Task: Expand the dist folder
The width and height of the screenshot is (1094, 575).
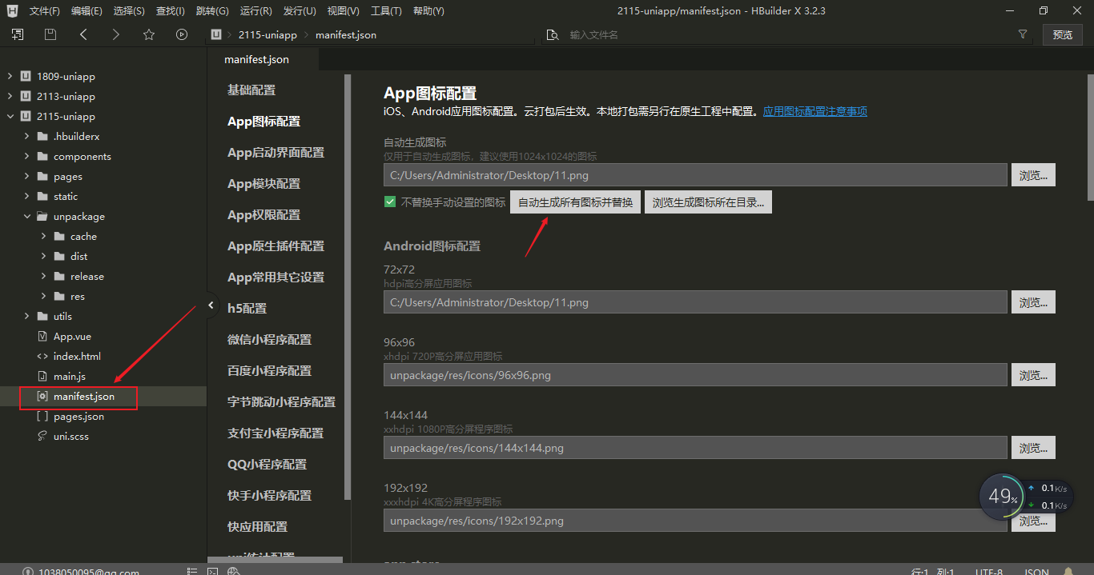Action: click(43, 257)
